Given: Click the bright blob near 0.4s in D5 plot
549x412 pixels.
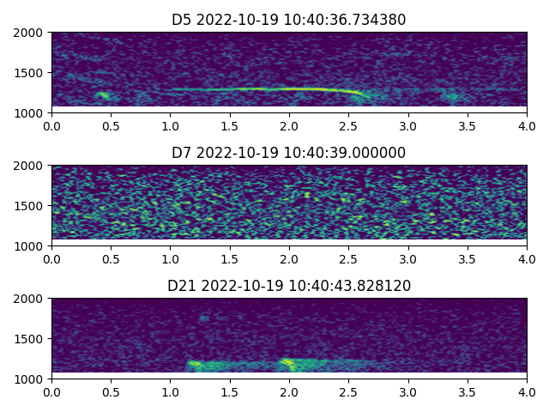Looking at the screenshot, I should [103, 95].
